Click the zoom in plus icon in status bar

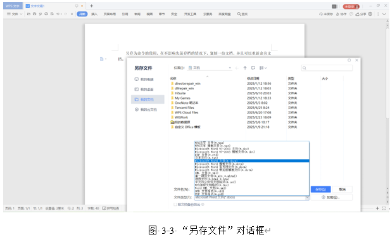tap(377, 208)
